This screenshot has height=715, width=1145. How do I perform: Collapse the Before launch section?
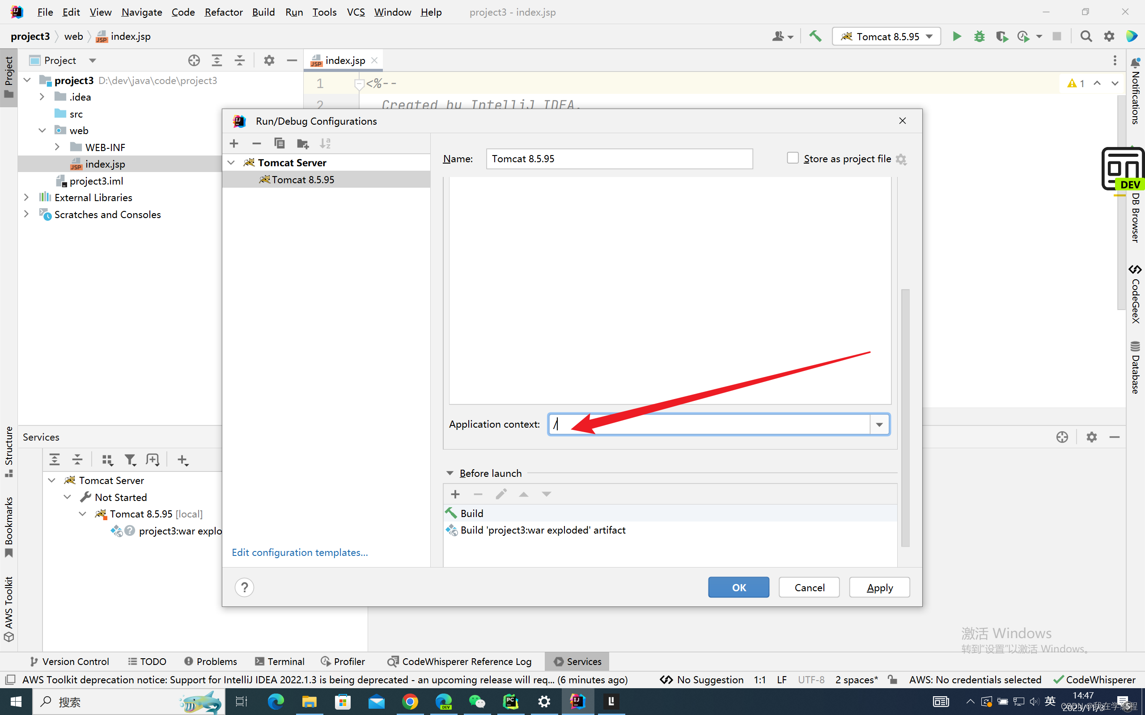tap(450, 473)
